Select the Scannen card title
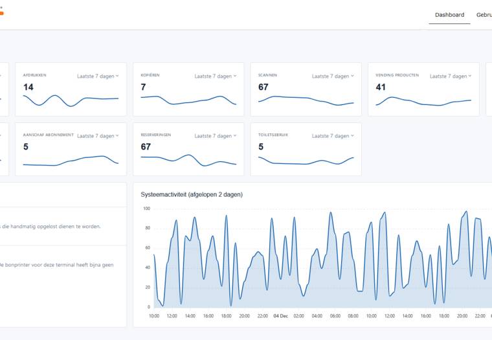 pos(267,75)
